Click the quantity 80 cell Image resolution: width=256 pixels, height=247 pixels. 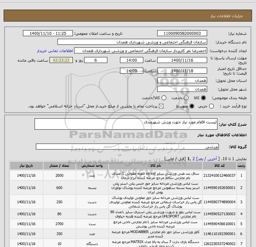[x=59, y=214]
